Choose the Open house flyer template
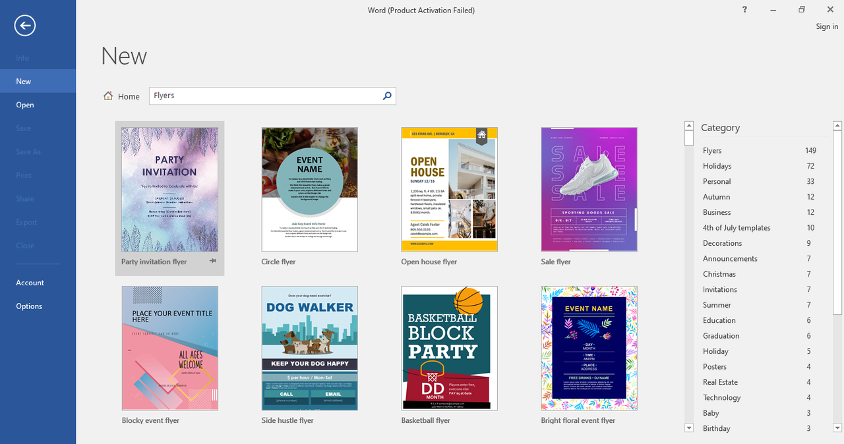Viewport: 844px width, 444px height. pos(450,190)
